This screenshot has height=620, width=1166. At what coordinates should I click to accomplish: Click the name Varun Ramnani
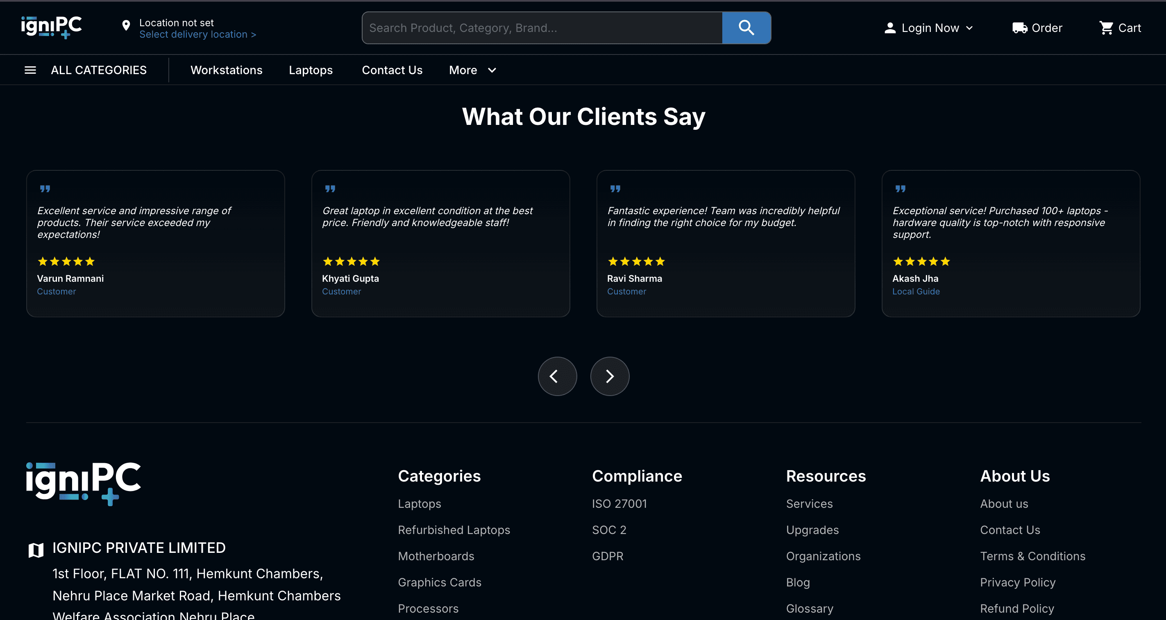(x=70, y=278)
